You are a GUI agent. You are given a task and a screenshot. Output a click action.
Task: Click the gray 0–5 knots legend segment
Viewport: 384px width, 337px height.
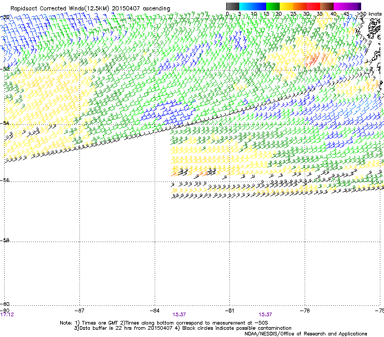(232, 6)
